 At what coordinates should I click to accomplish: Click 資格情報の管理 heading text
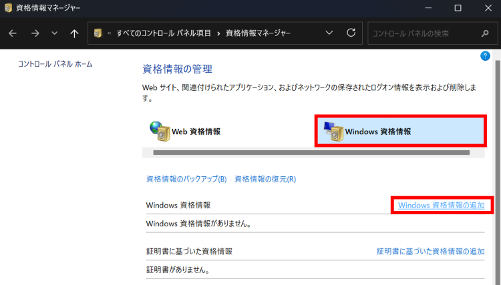click(x=177, y=69)
